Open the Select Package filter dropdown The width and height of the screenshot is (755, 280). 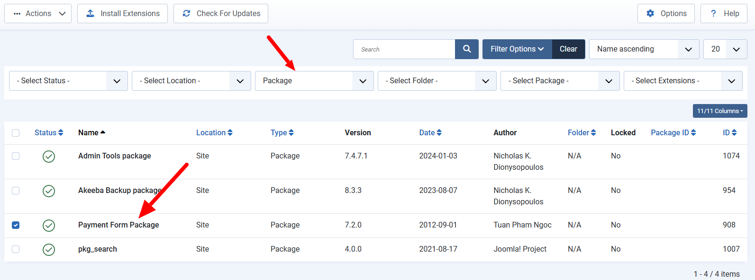click(560, 81)
